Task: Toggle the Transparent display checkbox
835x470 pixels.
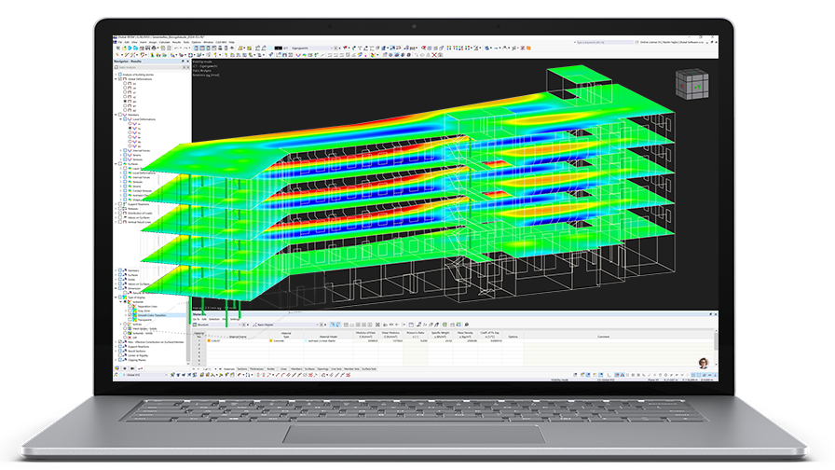Action: point(130,320)
